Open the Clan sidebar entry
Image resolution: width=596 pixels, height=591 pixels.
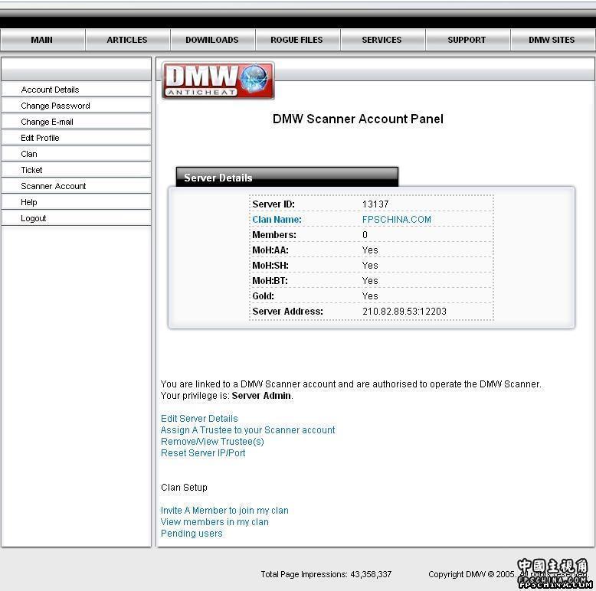[x=76, y=154]
